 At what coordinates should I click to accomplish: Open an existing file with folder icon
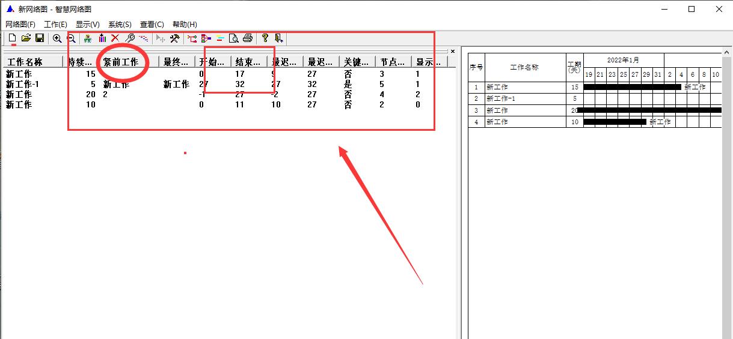[x=26, y=38]
